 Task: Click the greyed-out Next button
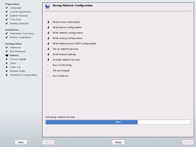pos(188,142)
